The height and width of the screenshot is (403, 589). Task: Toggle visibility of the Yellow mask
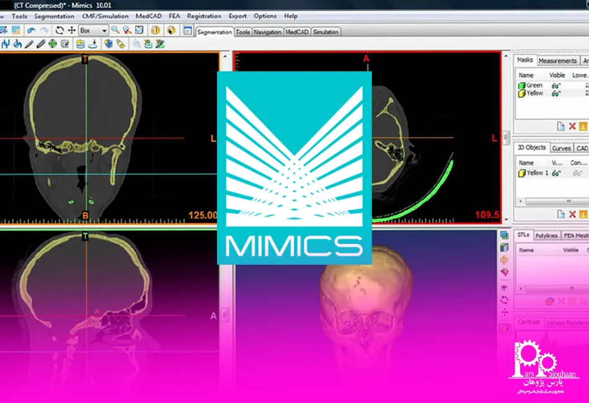[556, 94]
